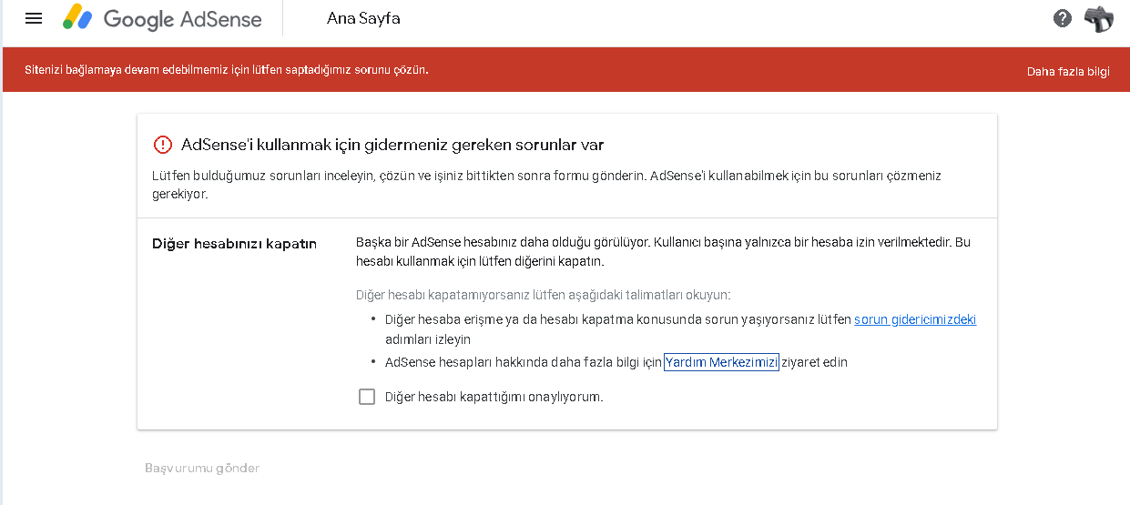The width and height of the screenshot is (1130, 505).
Task: Check 'Diğer hesabı kapattığımı onaylıyorum' checkbox
Action: (367, 397)
